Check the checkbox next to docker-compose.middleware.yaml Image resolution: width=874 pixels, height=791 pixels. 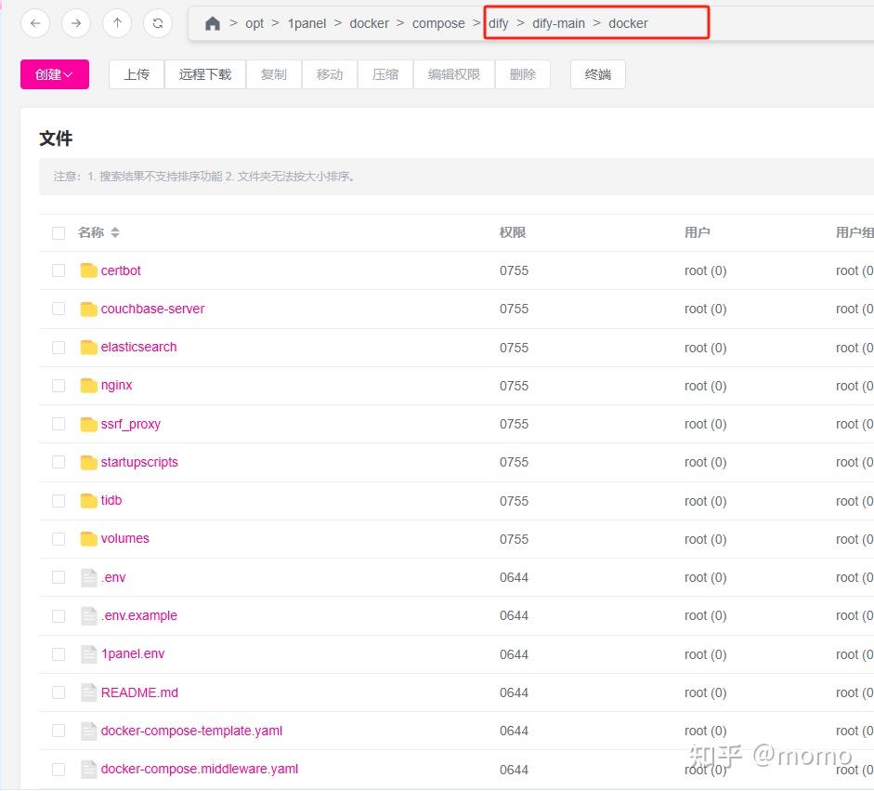click(59, 769)
